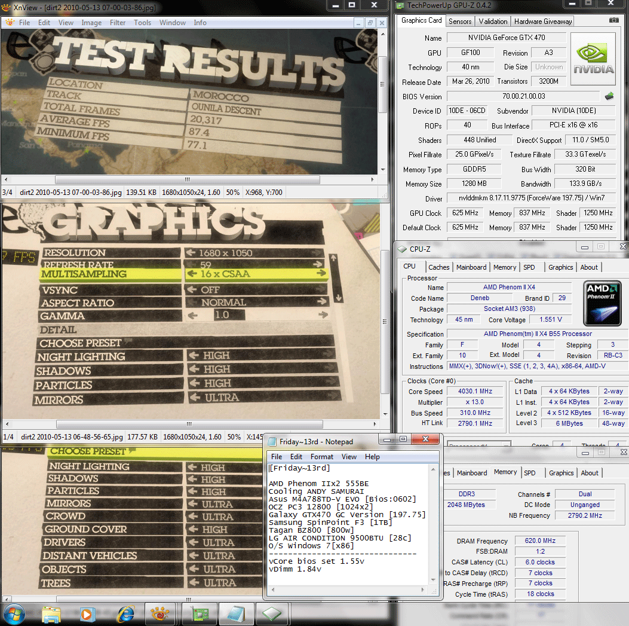Open Windows Explorer from the taskbar

[x=51, y=615]
